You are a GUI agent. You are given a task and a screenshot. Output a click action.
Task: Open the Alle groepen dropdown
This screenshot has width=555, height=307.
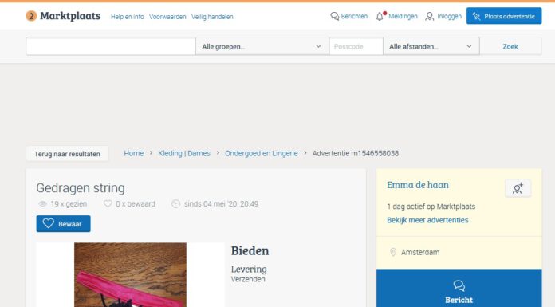pyautogui.click(x=262, y=46)
